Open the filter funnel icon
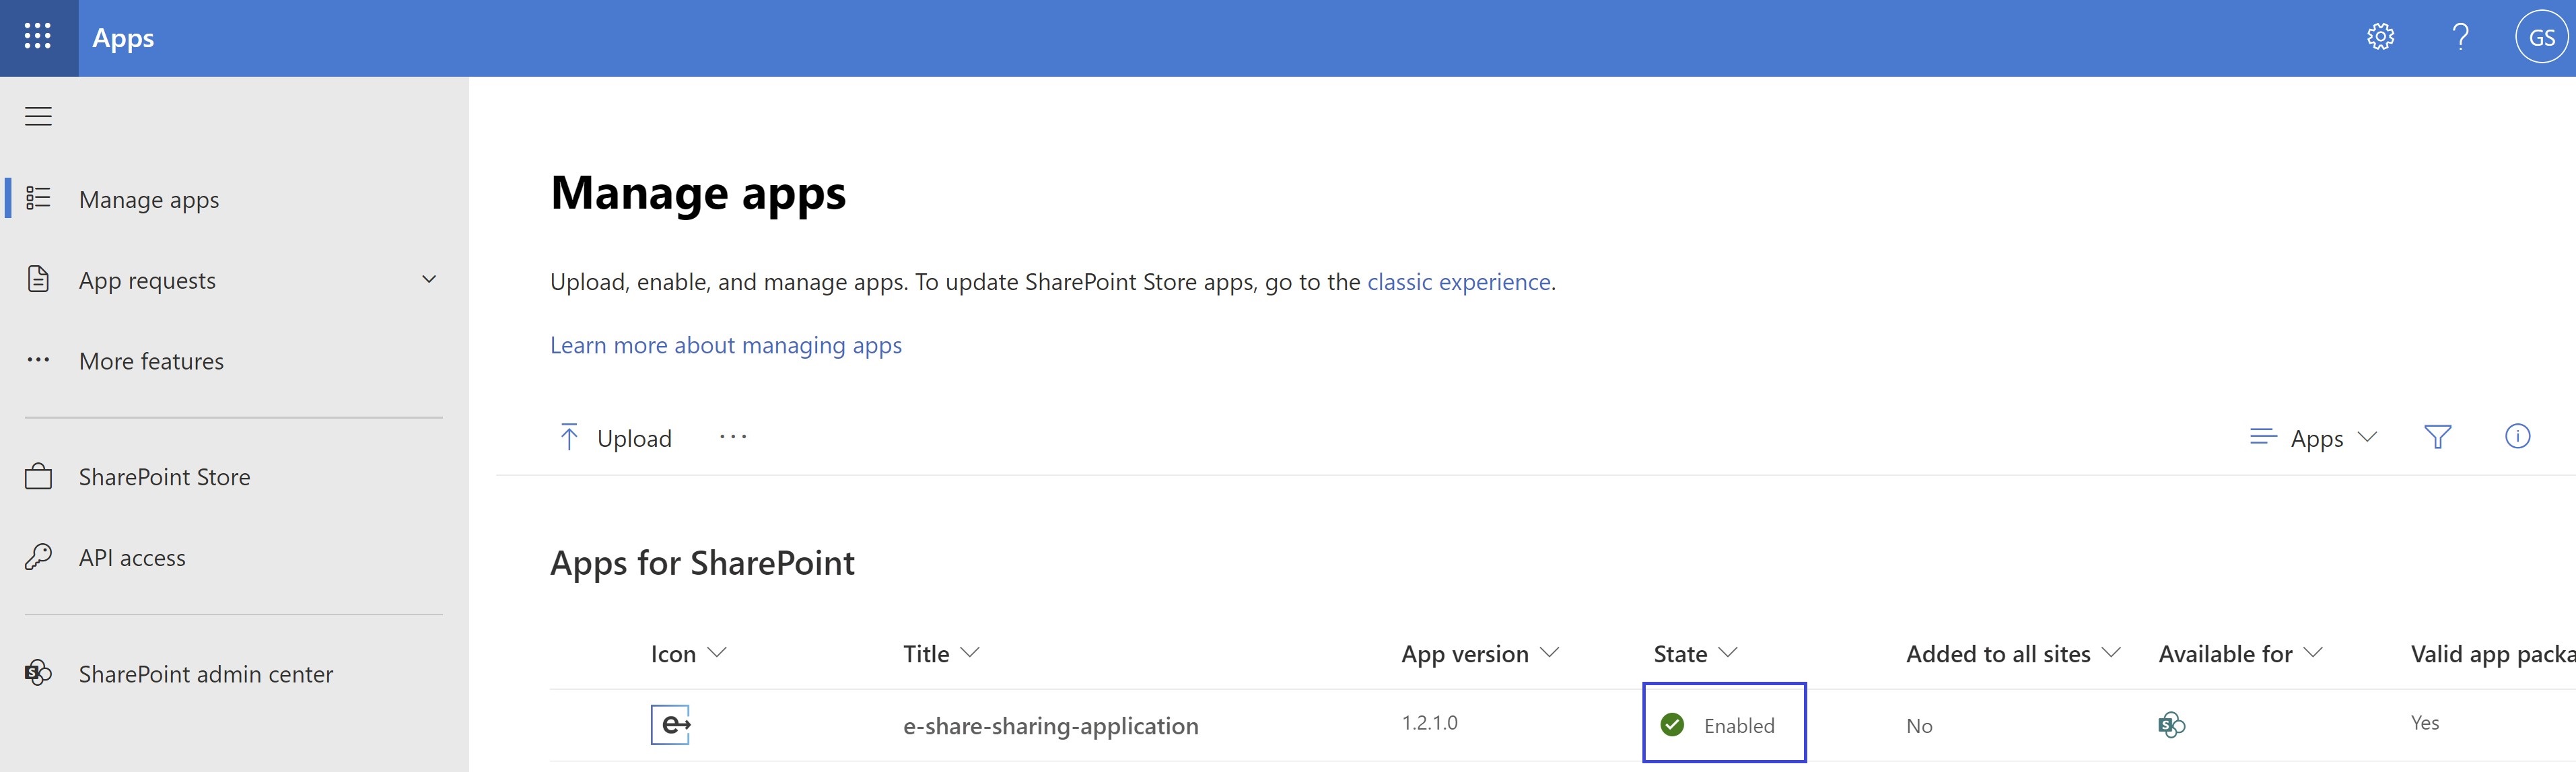The width and height of the screenshot is (2576, 772). [x=2437, y=437]
